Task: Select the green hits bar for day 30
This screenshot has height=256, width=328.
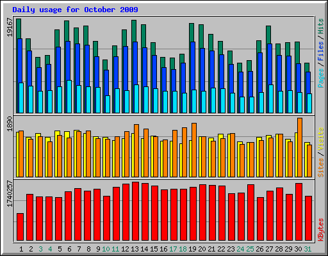Action: point(297,53)
